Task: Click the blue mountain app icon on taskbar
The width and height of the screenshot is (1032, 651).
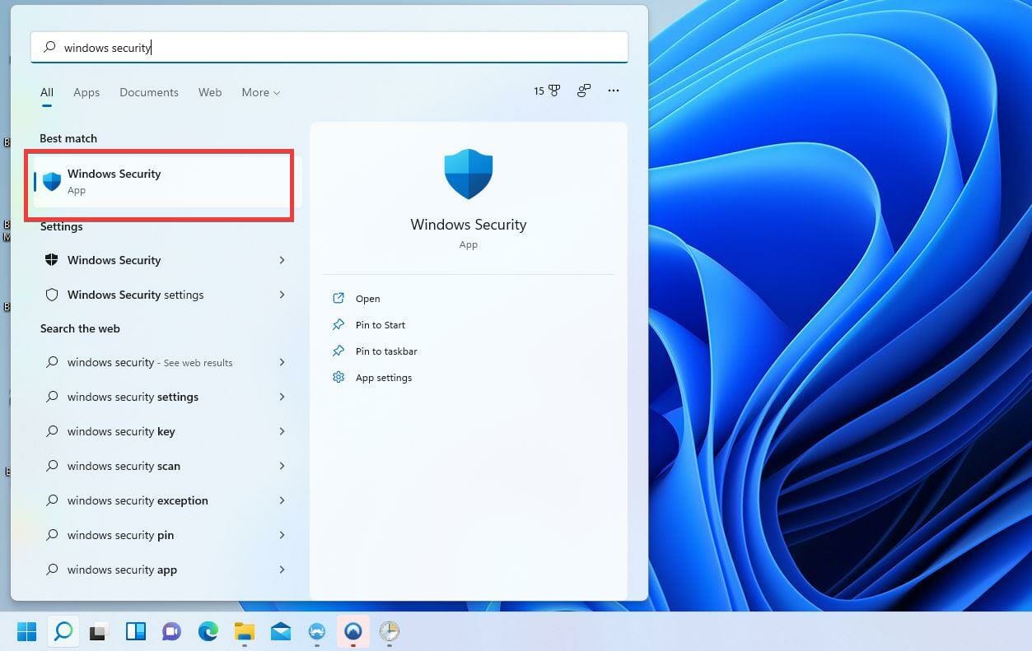Action: click(x=353, y=631)
